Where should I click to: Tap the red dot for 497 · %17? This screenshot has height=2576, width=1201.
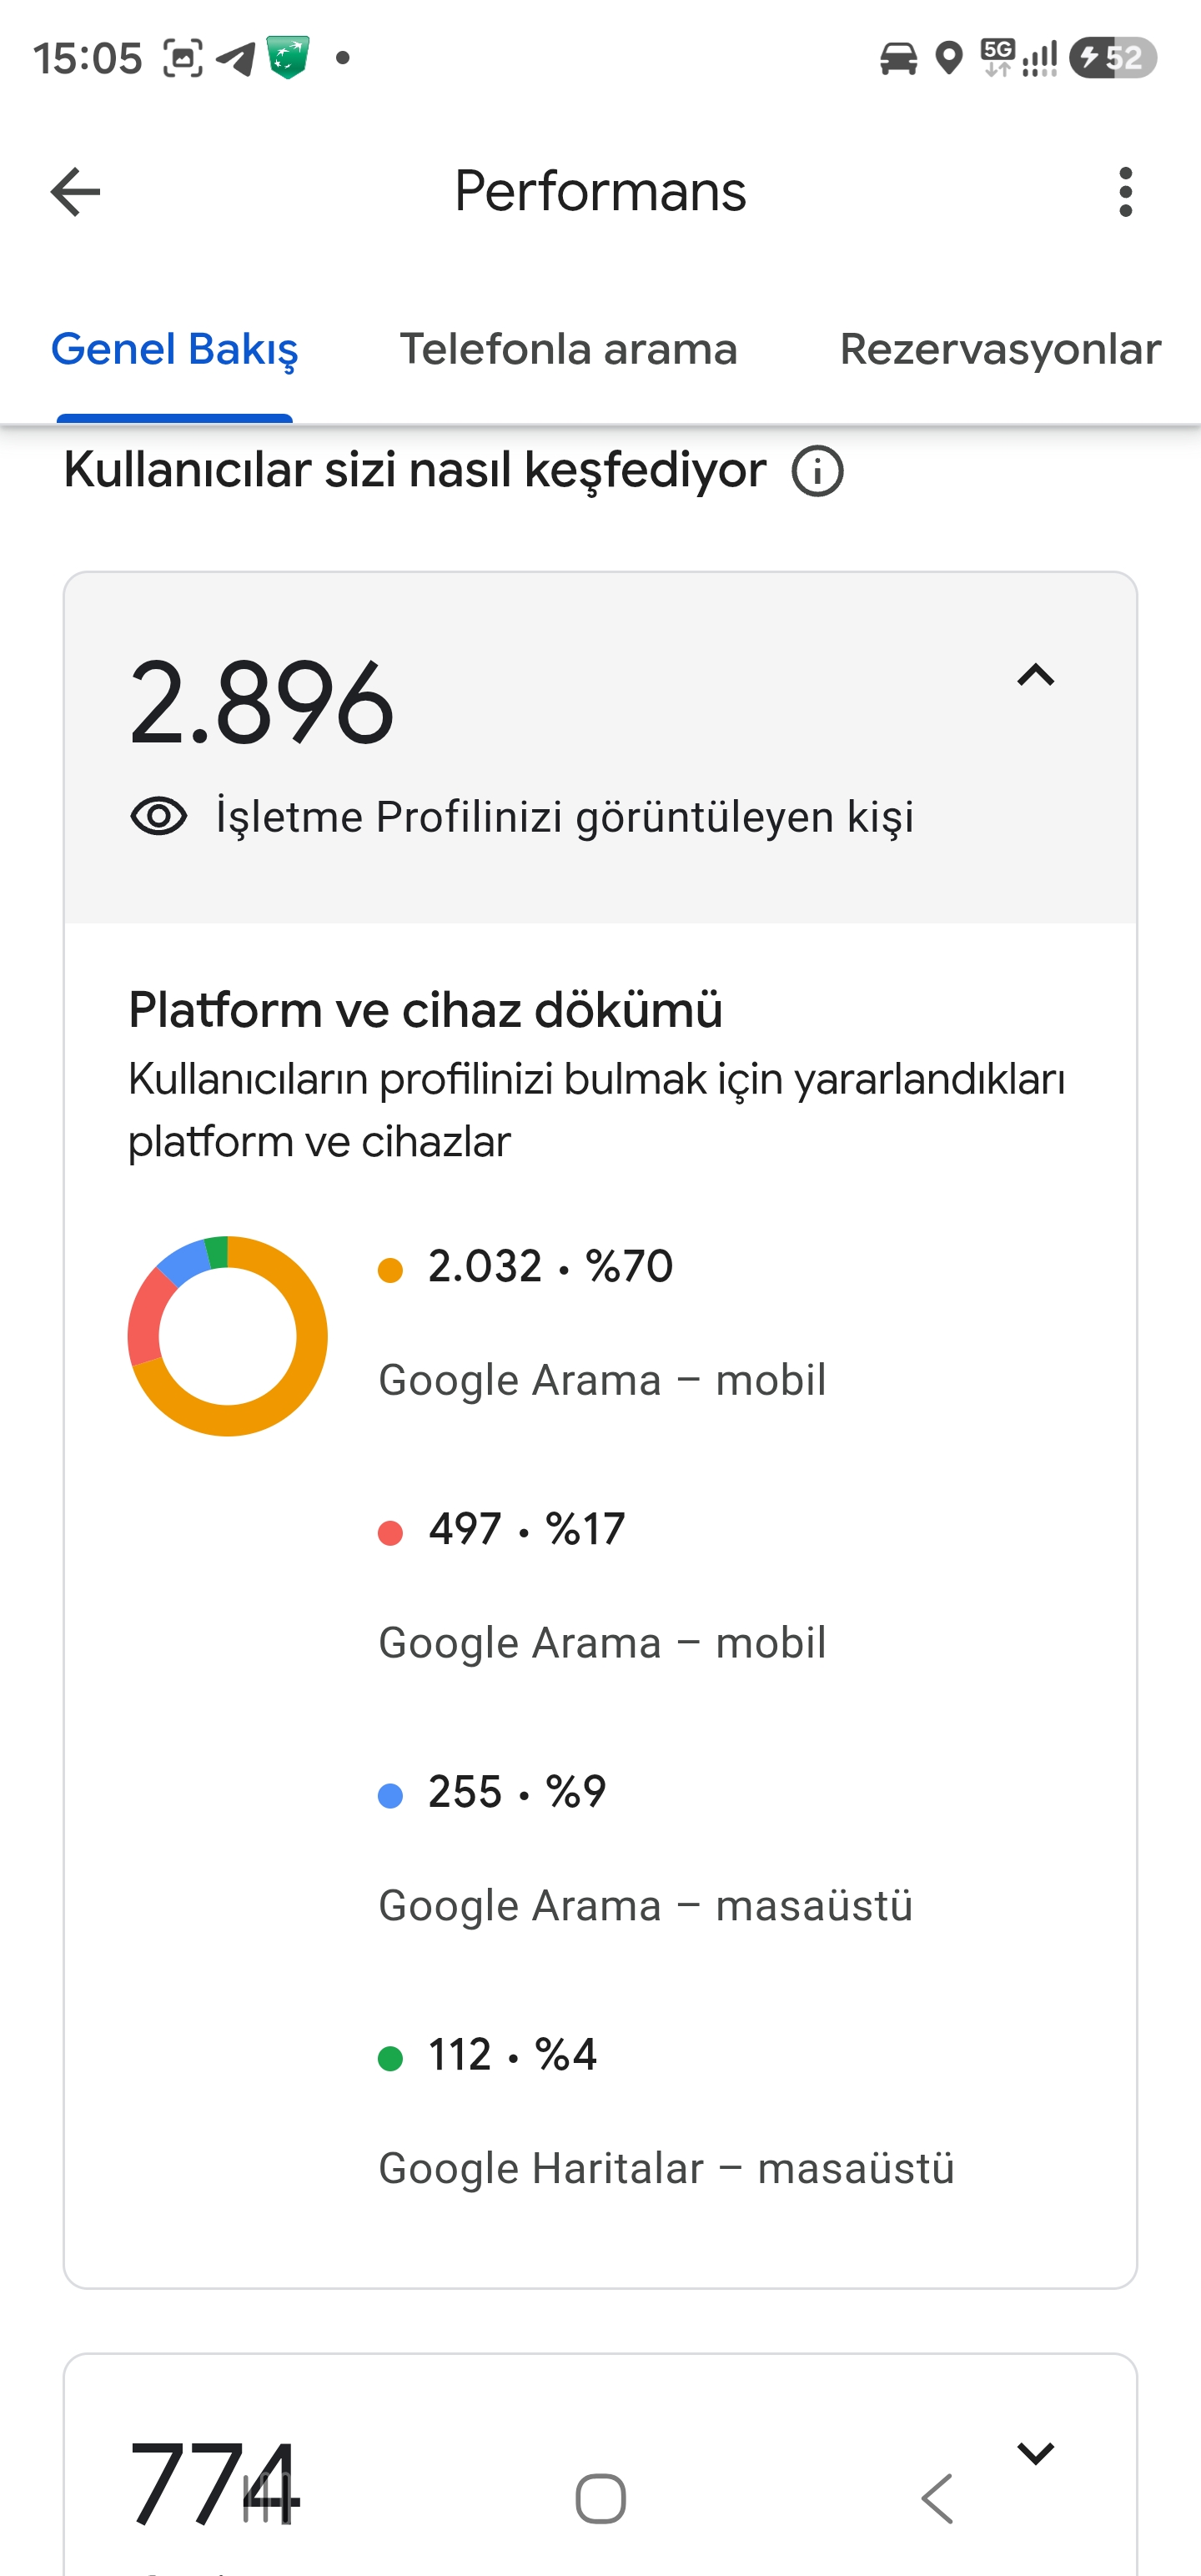coord(390,1533)
